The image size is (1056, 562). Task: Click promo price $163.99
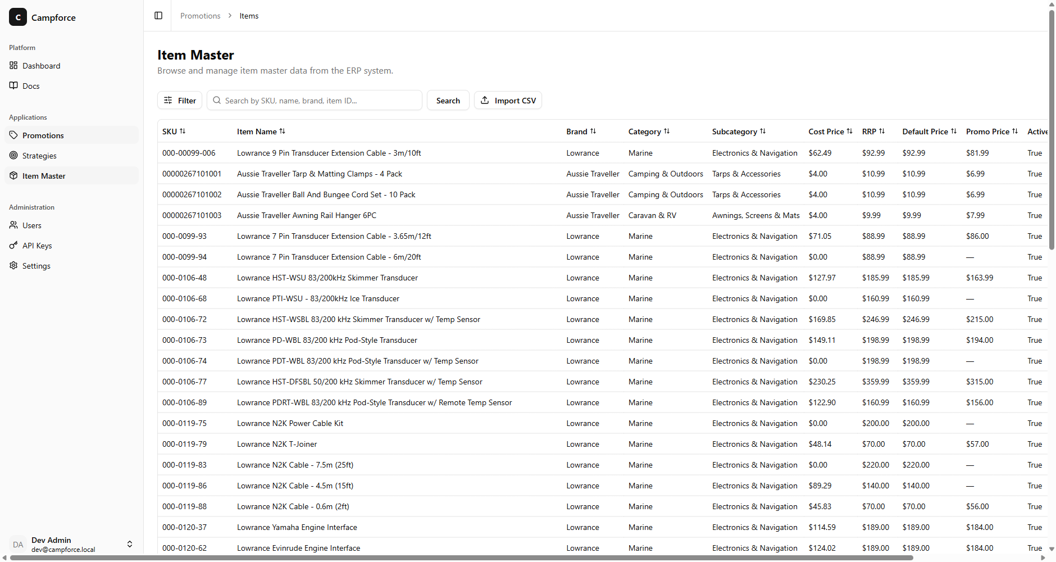coord(980,278)
